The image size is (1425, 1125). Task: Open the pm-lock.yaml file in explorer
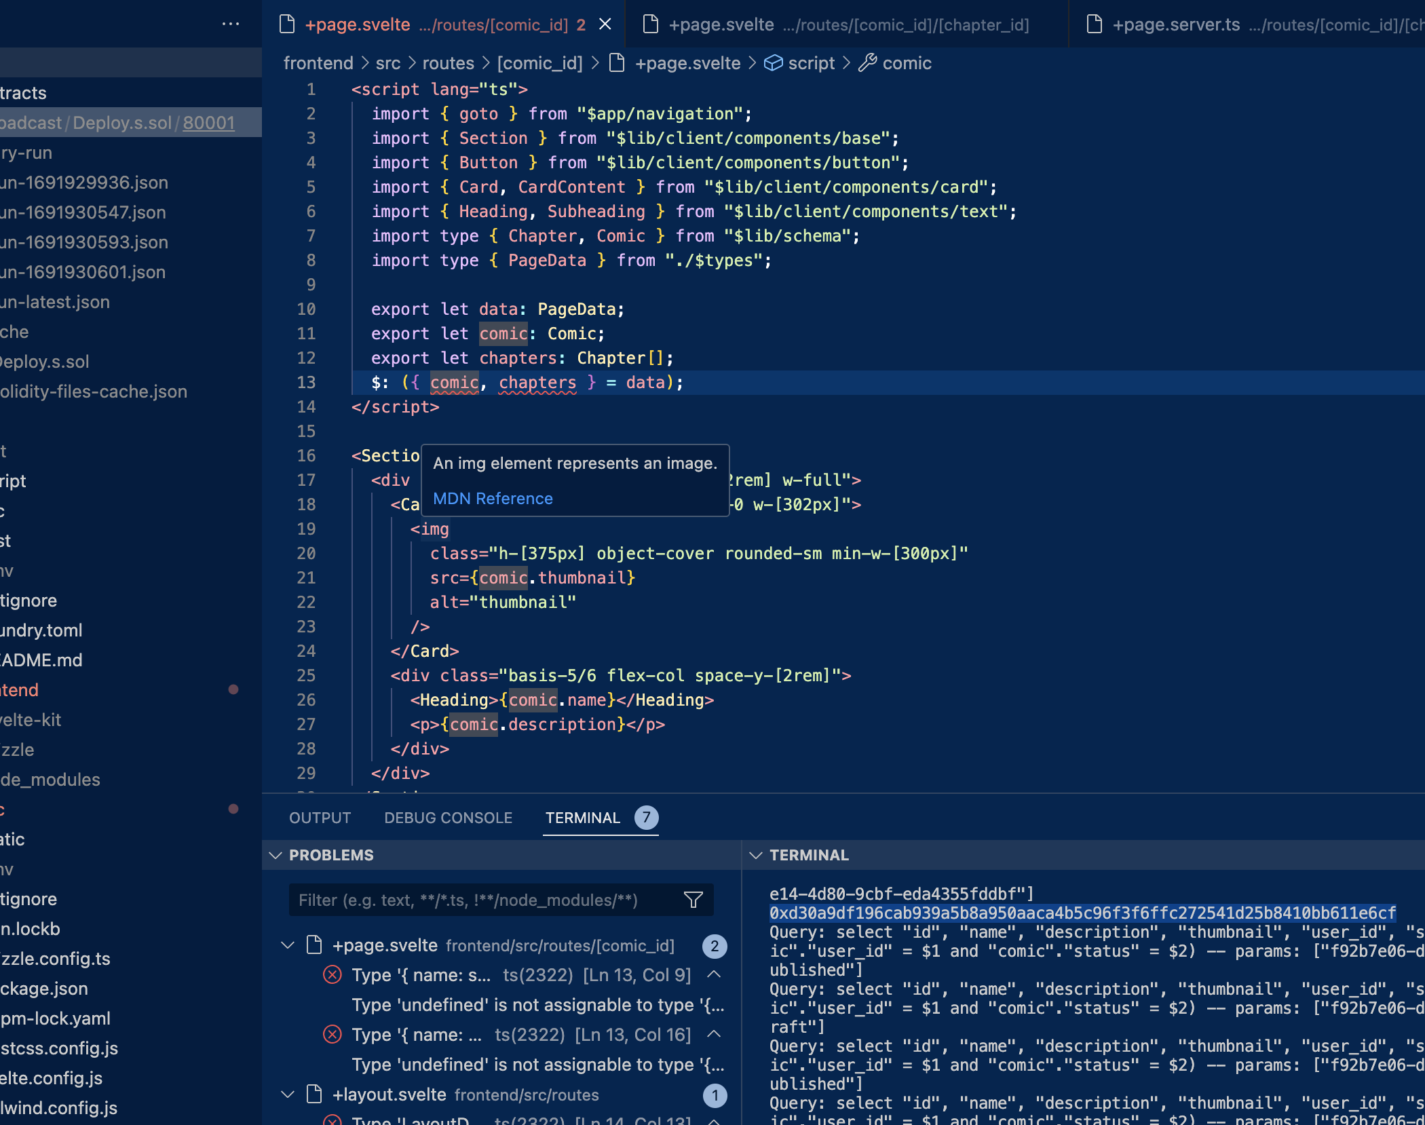point(55,1018)
